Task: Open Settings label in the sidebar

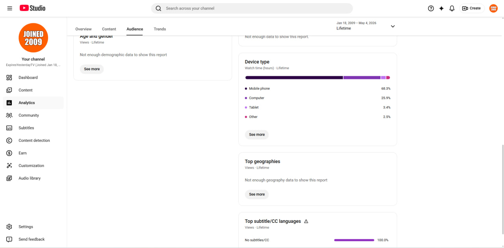Action: 26,227
